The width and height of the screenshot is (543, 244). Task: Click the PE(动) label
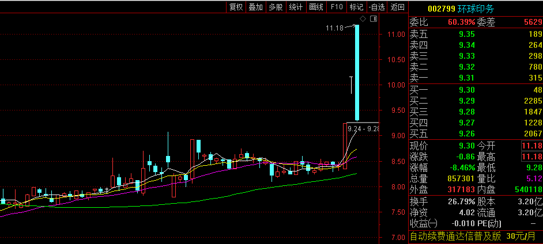coord(489,224)
